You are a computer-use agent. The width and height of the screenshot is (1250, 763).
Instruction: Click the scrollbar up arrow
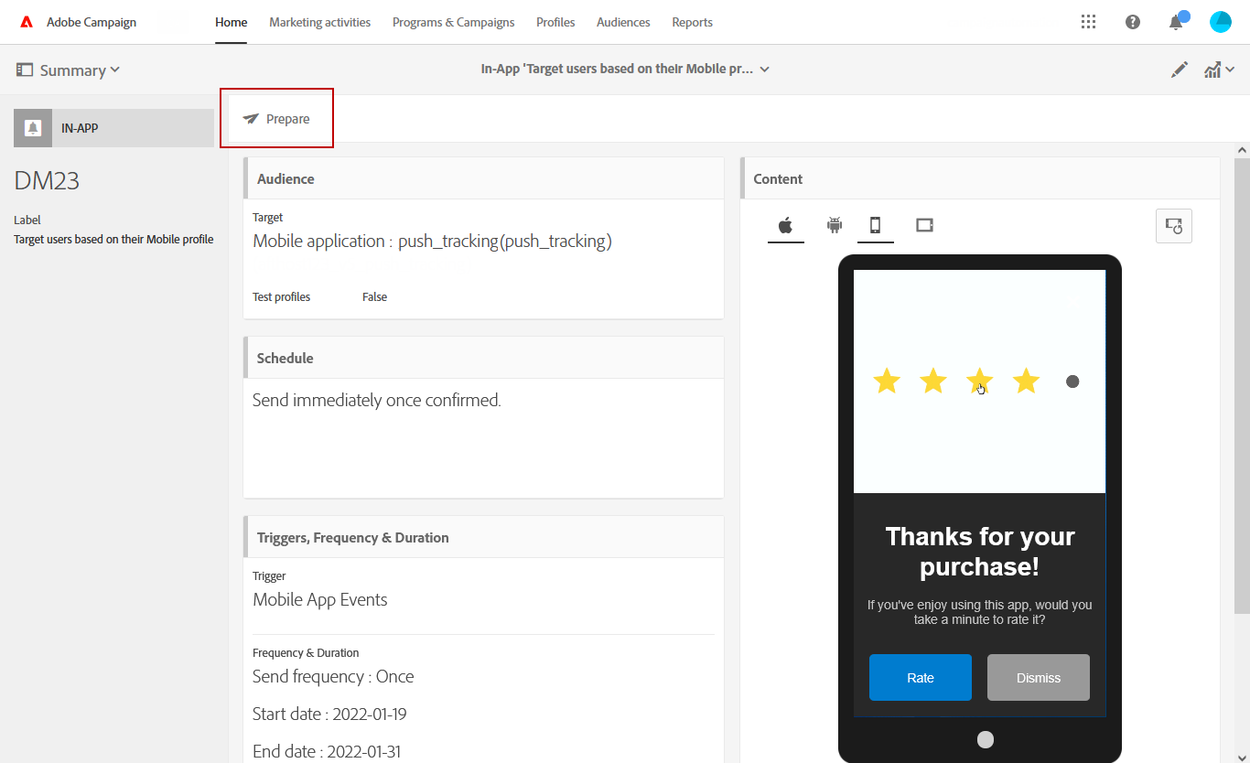tap(1242, 150)
